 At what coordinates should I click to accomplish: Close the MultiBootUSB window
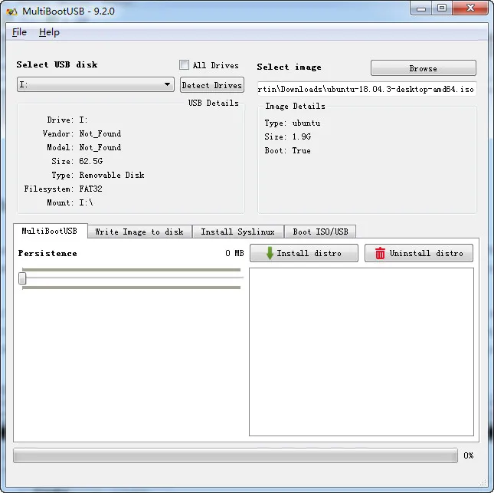tap(469, 8)
